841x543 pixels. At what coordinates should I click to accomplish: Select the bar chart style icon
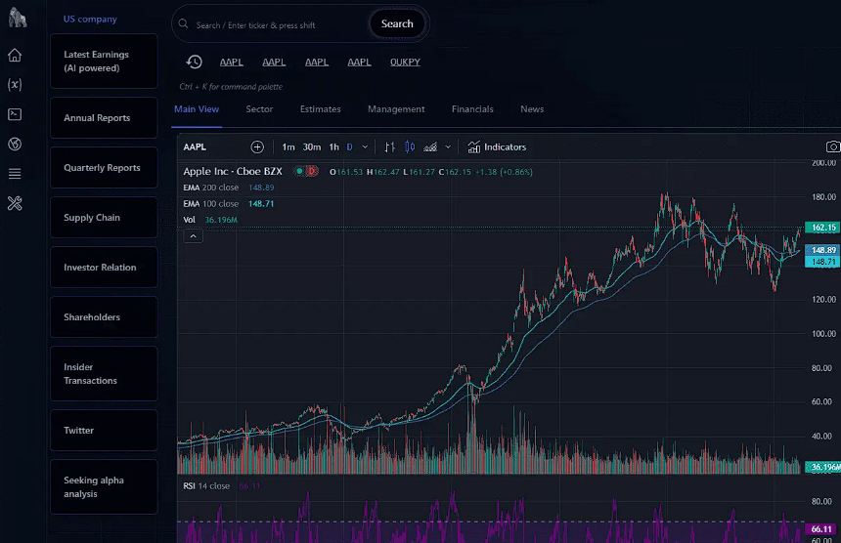(390, 146)
